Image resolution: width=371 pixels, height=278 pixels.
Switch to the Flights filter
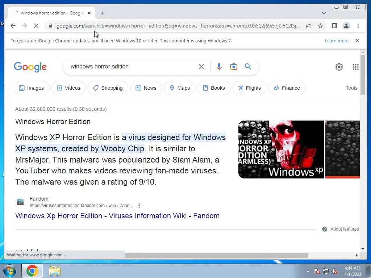click(249, 88)
